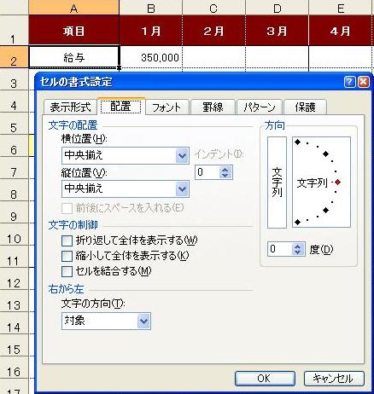Screen dimensions: 374x394
Task: Go to the パターン tab
Action: [260, 107]
